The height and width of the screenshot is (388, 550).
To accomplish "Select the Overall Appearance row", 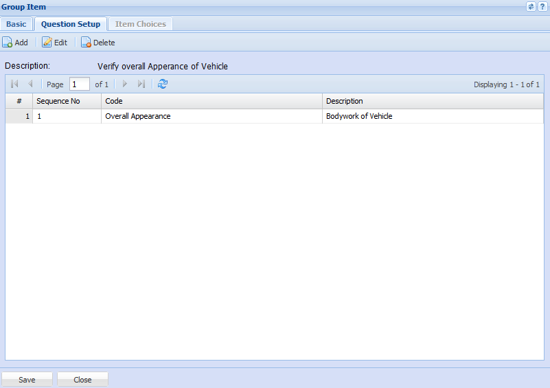I will tap(211, 116).
